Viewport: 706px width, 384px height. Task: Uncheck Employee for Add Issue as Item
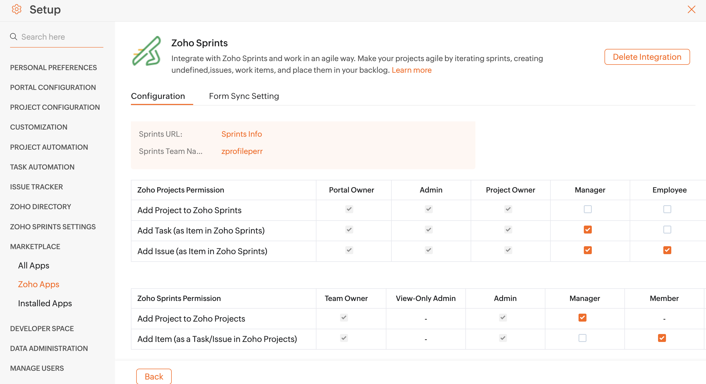(667, 250)
